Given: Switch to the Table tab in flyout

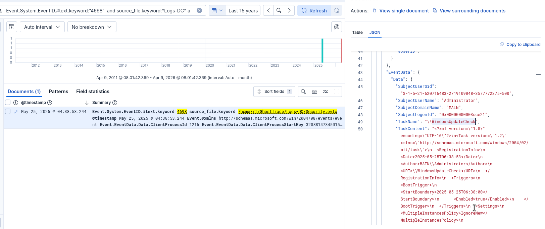Looking at the screenshot, I should pos(357,33).
